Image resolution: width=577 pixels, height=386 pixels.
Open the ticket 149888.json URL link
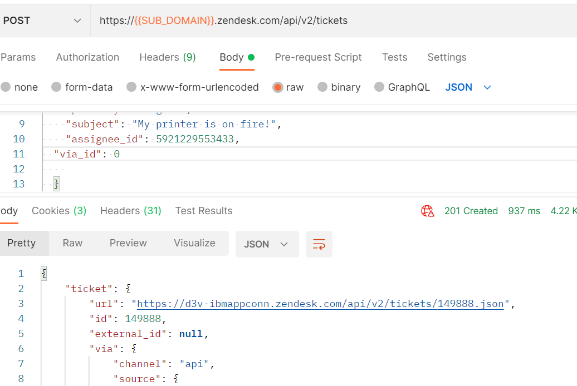coord(320,304)
